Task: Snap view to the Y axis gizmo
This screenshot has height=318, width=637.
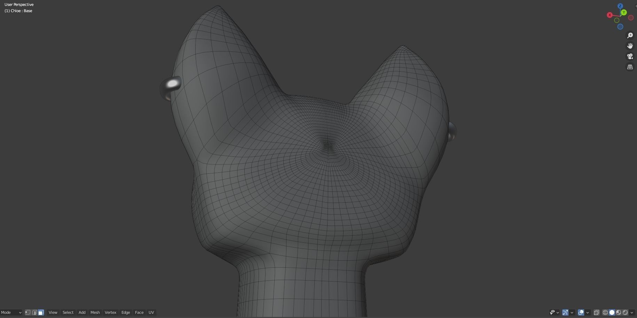Action: [624, 13]
